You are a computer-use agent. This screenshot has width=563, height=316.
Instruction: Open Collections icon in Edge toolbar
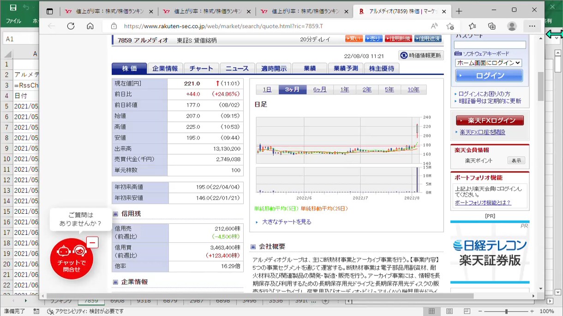point(492,26)
